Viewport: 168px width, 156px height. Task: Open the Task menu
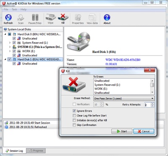14,9
